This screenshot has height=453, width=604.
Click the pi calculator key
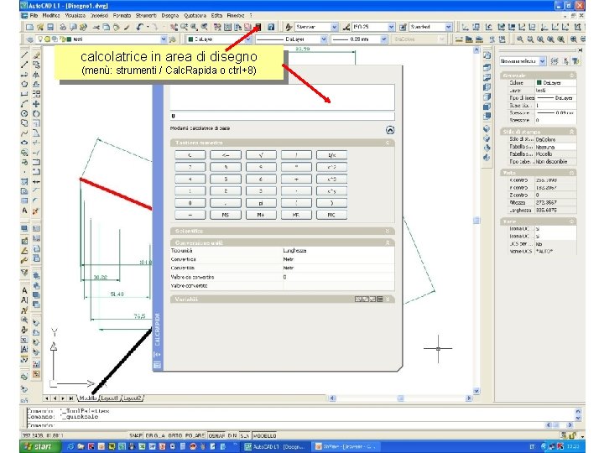click(261, 203)
